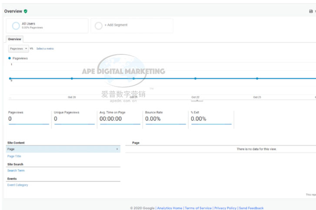The image size is (316, 210).
Task: Click the Oct 20 axis label
Action: coord(72,97)
